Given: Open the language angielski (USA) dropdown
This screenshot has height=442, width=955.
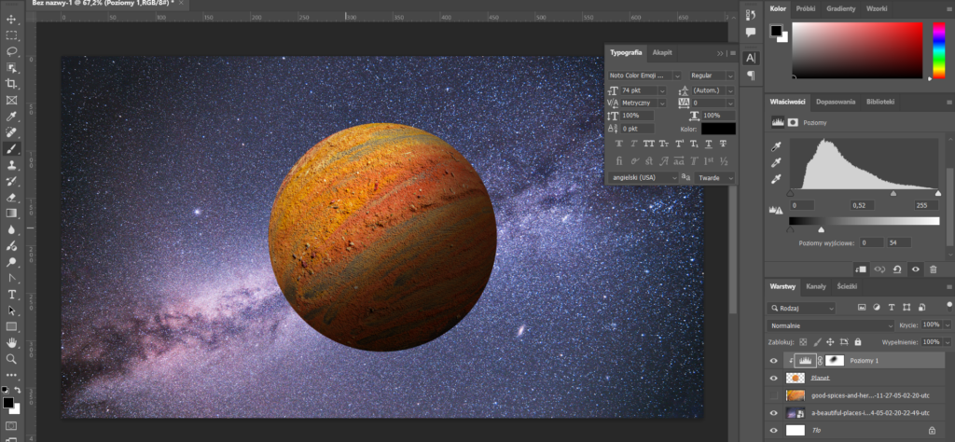Looking at the screenshot, I should coord(643,177).
